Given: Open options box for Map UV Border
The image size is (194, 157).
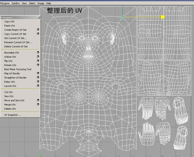Looking at the screenshot, I should [38, 73].
